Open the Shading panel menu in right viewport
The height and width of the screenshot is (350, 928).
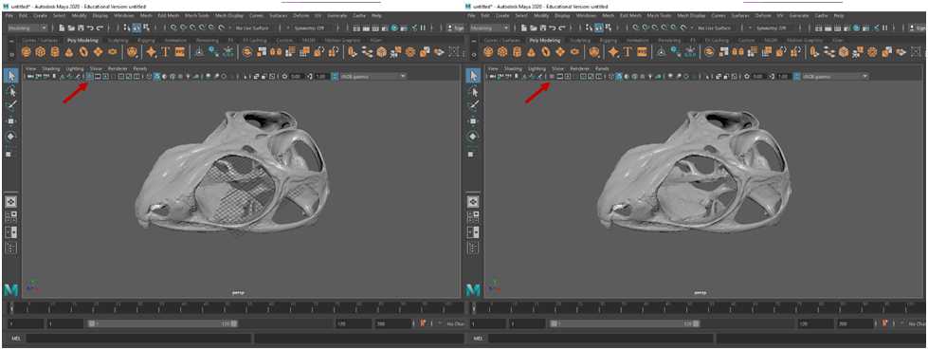[513, 68]
